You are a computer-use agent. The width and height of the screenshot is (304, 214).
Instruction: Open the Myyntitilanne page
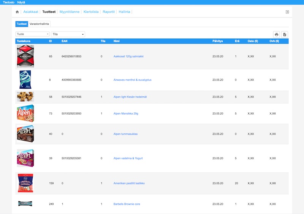coord(70,12)
